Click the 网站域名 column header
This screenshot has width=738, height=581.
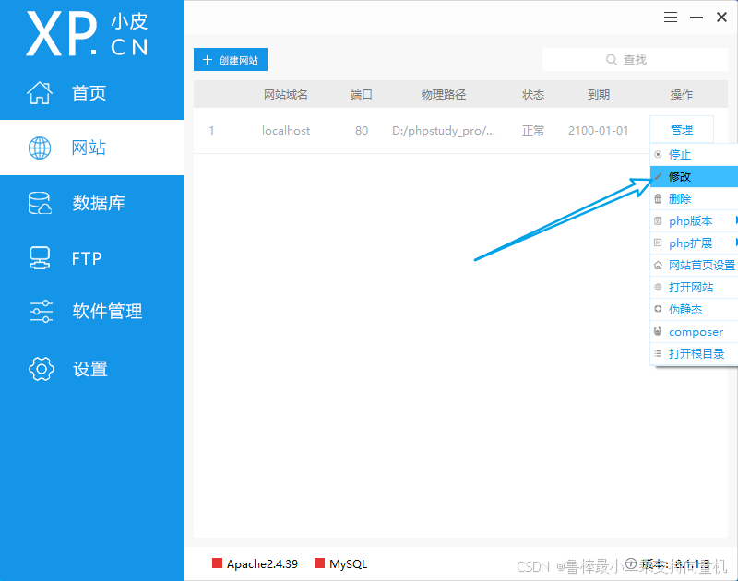pyautogui.click(x=286, y=95)
